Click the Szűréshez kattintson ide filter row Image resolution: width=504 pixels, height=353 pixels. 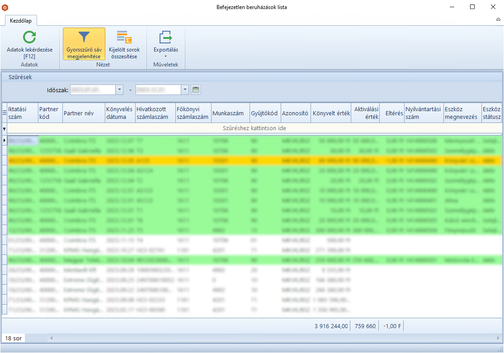click(x=254, y=128)
